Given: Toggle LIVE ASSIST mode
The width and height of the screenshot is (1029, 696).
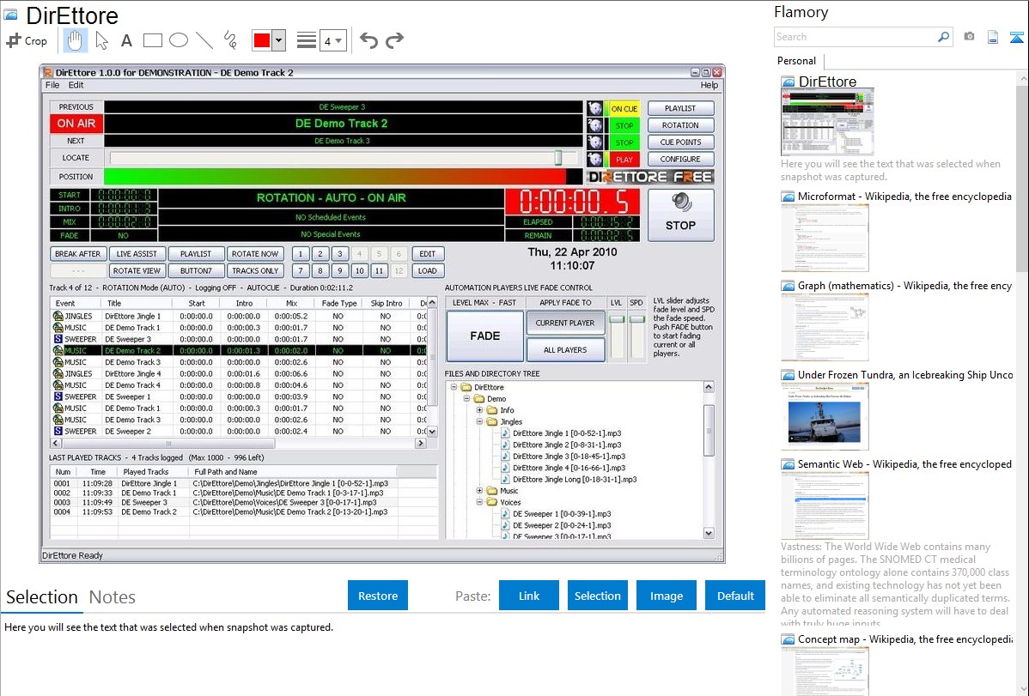Looking at the screenshot, I should (137, 254).
